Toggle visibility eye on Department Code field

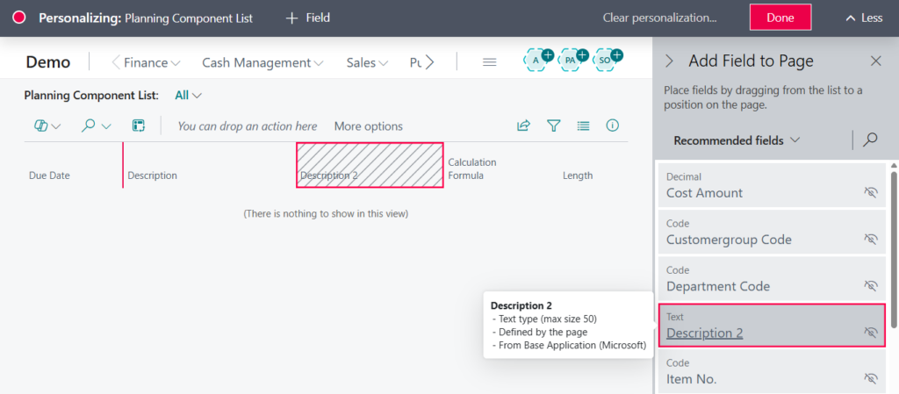click(870, 286)
